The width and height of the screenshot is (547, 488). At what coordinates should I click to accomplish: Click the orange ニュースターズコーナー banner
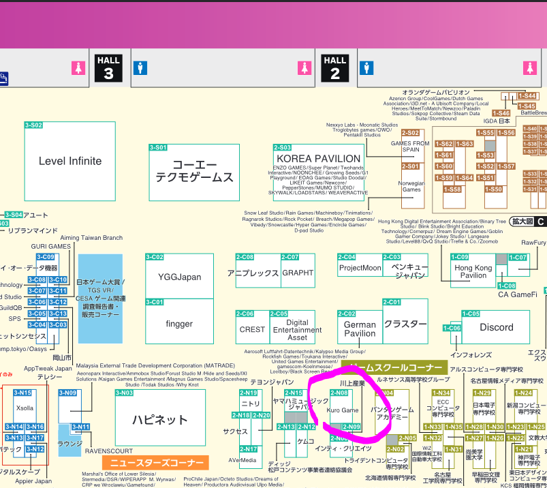pyautogui.click(x=155, y=463)
